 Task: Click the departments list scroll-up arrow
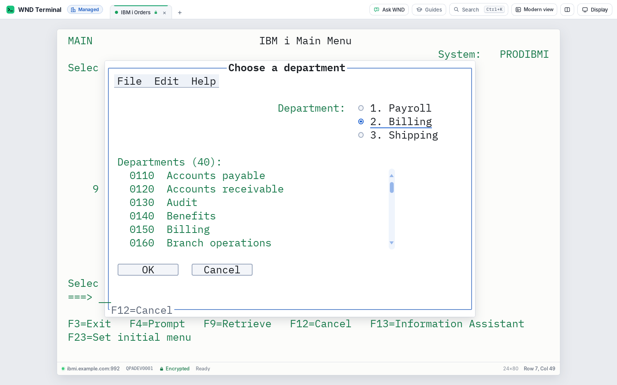pyautogui.click(x=392, y=176)
